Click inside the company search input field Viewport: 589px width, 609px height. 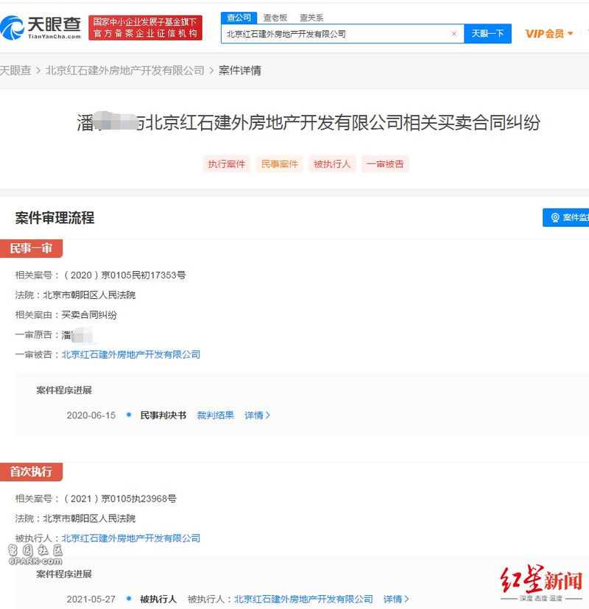pyautogui.click(x=336, y=34)
